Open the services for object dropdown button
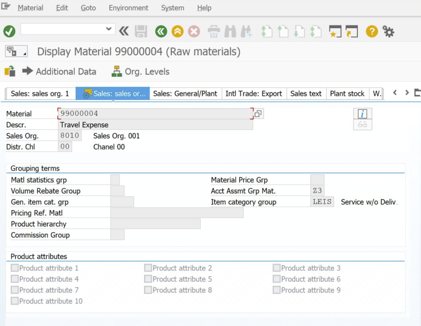The height and width of the screenshot is (326, 421). point(16,51)
